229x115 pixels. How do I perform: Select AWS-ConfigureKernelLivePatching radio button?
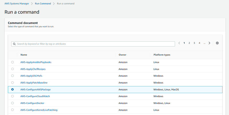(x=12, y=110)
